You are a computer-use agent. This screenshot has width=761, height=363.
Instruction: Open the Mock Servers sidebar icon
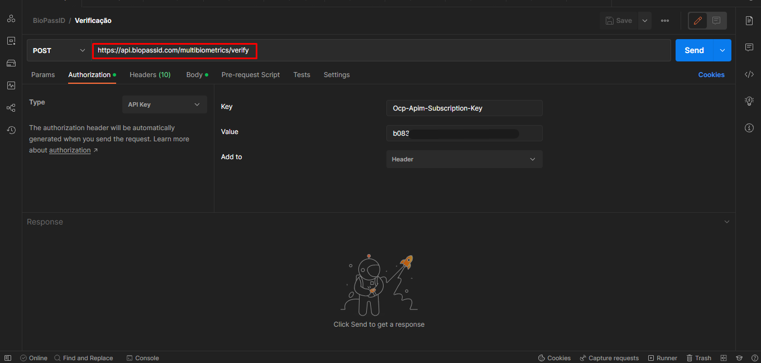point(11,63)
